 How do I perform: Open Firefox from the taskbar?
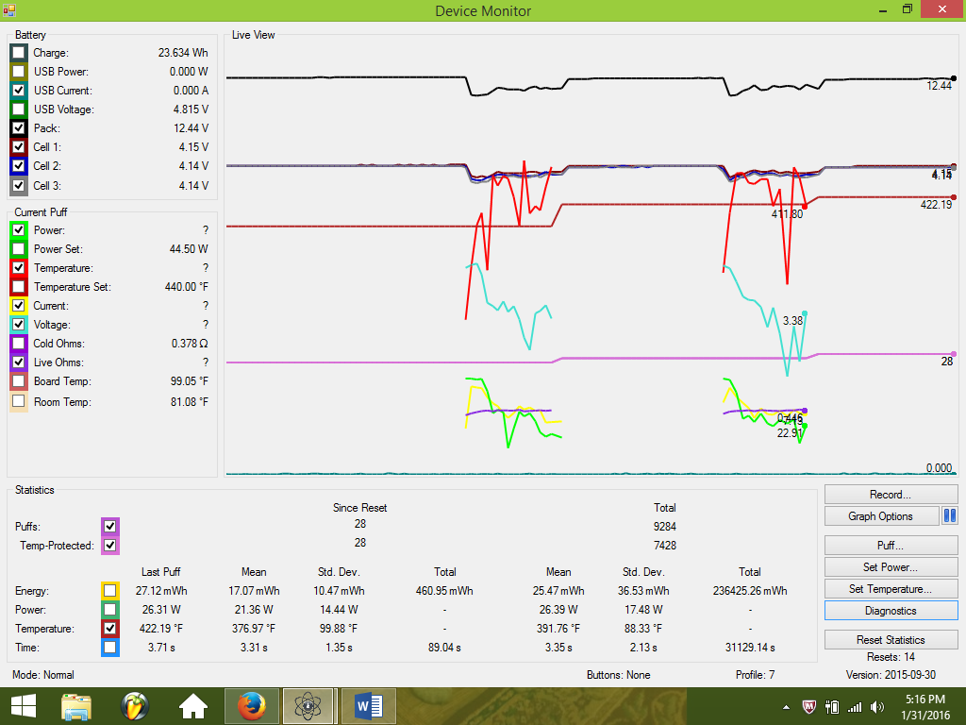coord(250,706)
